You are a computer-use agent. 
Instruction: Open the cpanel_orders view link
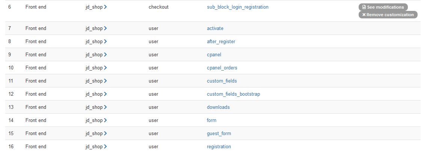pos(222,68)
